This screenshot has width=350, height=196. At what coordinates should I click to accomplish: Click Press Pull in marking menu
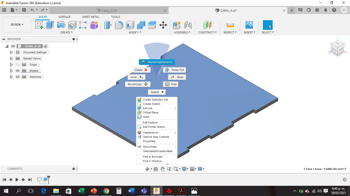click(174, 70)
